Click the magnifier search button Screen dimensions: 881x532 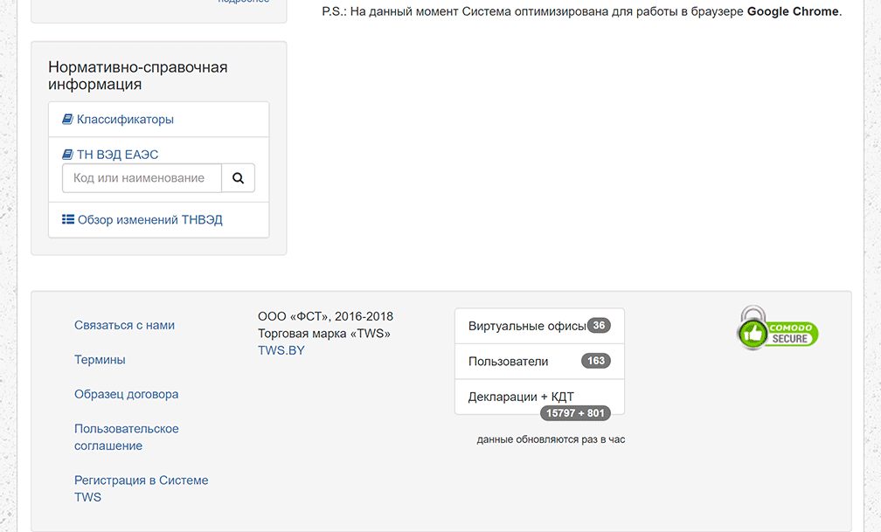[x=239, y=178]
